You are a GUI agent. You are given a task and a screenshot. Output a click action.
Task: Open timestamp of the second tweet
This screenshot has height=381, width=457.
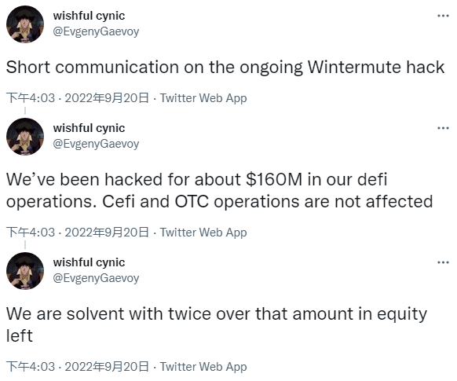(78, 233)
